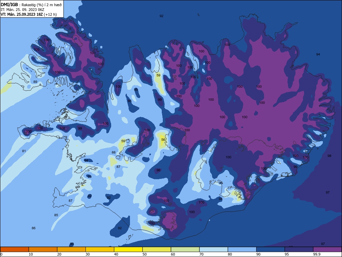Click the legend tick label '30'
The image size is (342, 257).
[88, 254]
